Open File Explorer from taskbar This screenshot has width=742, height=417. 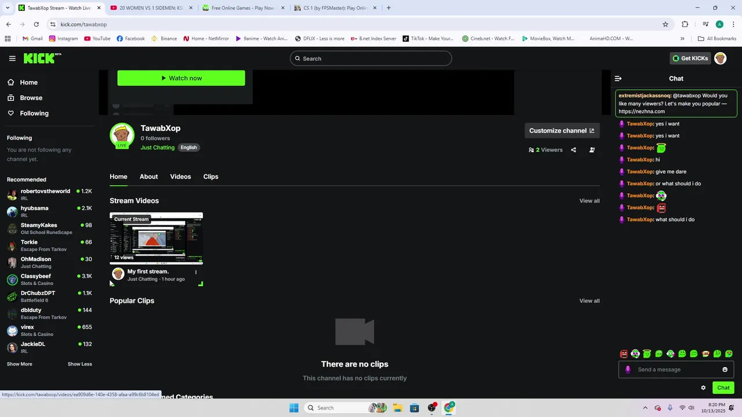pyautogui.click(x=398, y=408)
